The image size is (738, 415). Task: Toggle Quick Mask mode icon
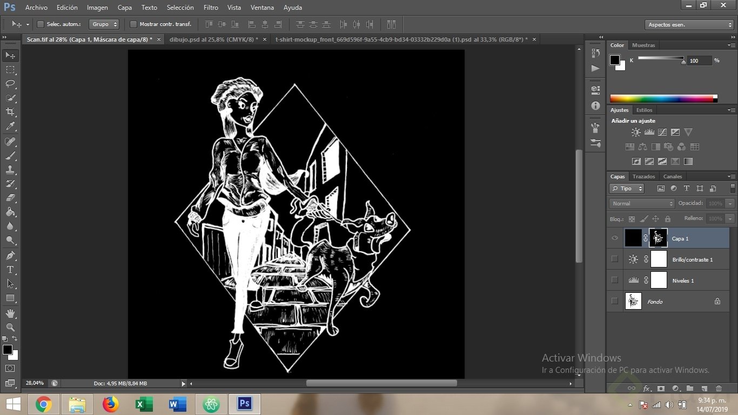(10, 369)
